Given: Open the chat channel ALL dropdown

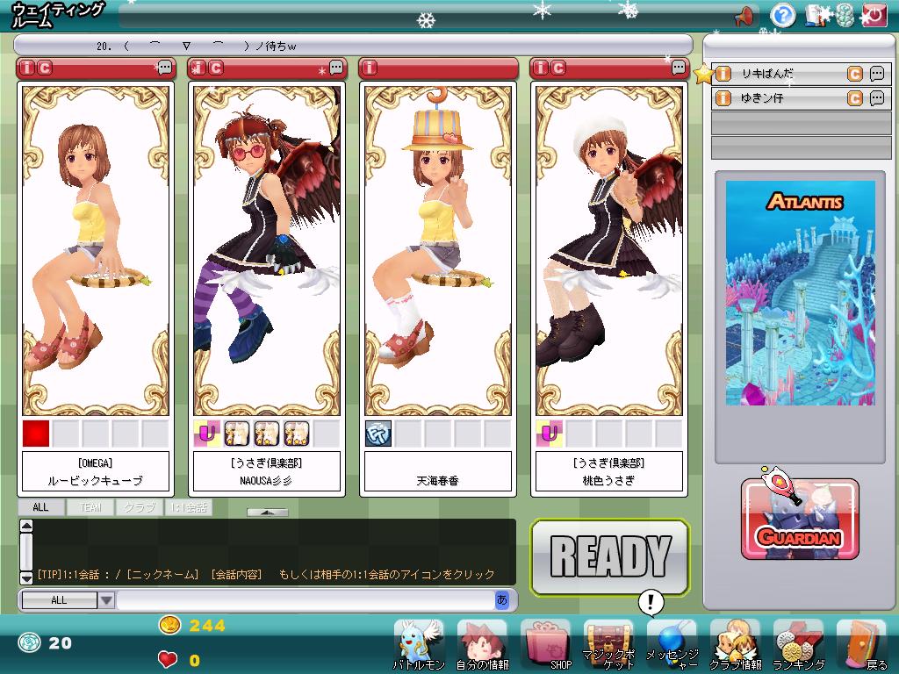Looking at the screenshot, I should (x=59, y=600).
